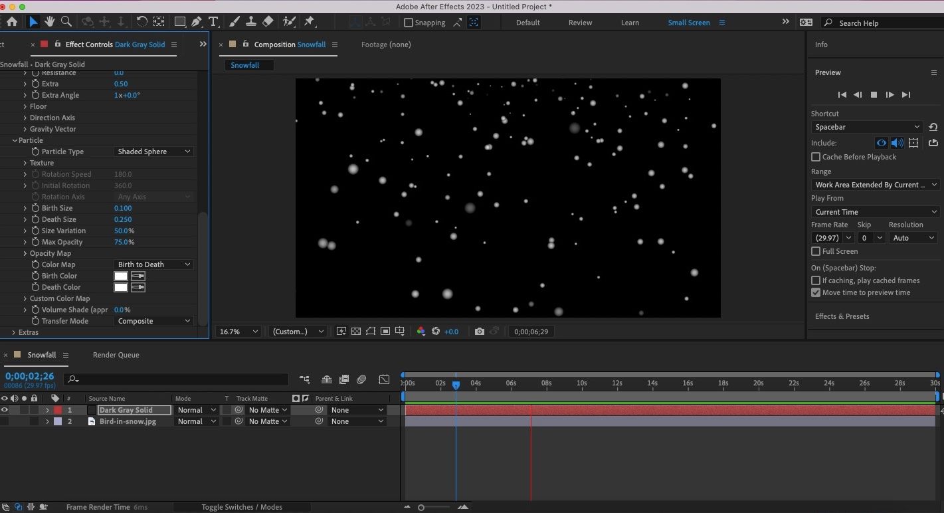The height and width of the screenshot is (513, 944).
Task: Click the Birth Color white swatch
Action: click(121, 276)
